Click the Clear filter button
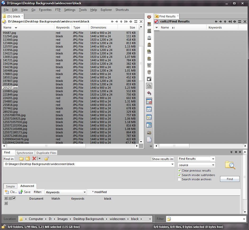The image size is (249, 230). click(x=11, y=192)
